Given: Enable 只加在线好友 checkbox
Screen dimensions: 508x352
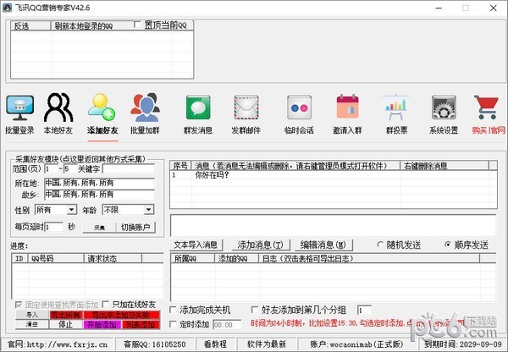Looking at the screenshot, I should click(x=105, y=305).
